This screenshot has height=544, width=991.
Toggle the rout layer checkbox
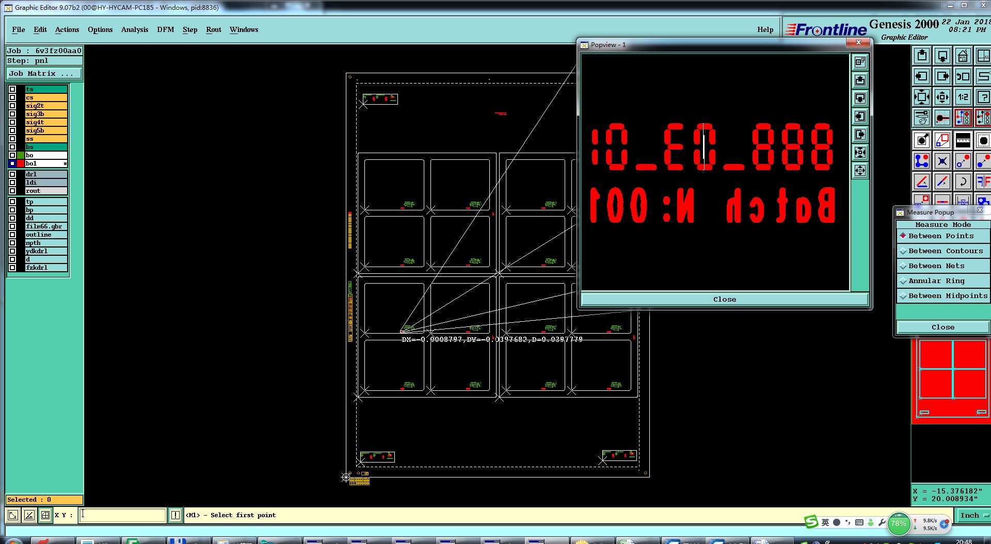pos(12,191)
